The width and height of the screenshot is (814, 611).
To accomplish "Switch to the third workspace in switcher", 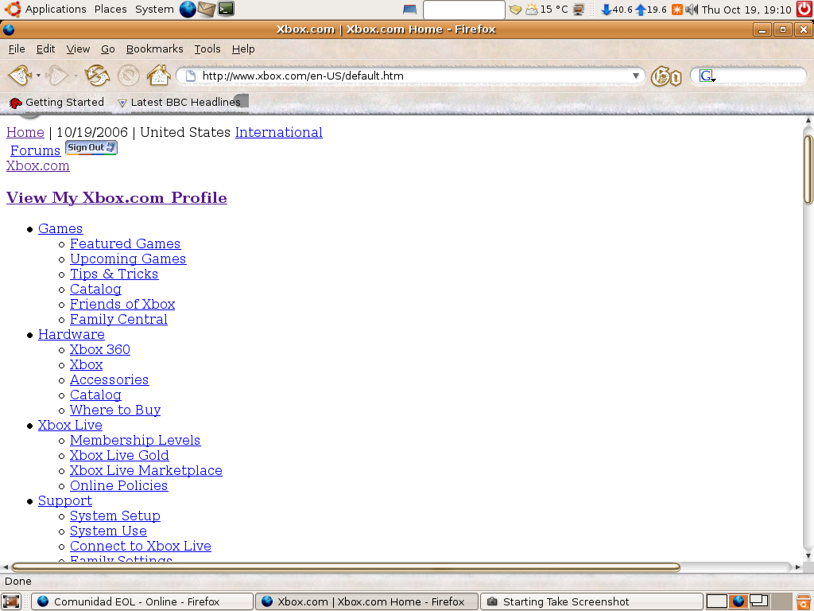I will 758,601.
